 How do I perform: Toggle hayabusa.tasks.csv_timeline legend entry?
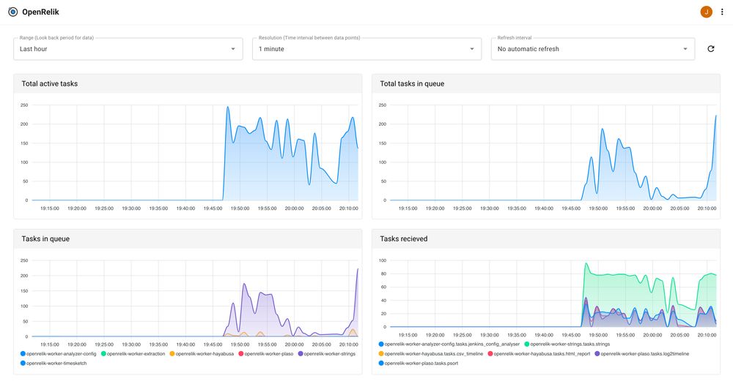pos(431,354)
